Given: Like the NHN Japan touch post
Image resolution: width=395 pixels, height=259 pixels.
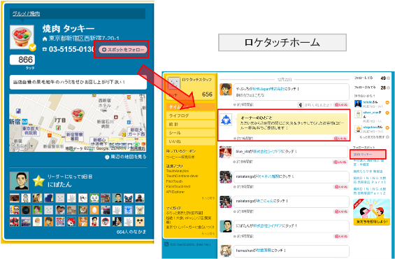Looking at the screenshot, I should pyautogui.click(x=341, y=105).
